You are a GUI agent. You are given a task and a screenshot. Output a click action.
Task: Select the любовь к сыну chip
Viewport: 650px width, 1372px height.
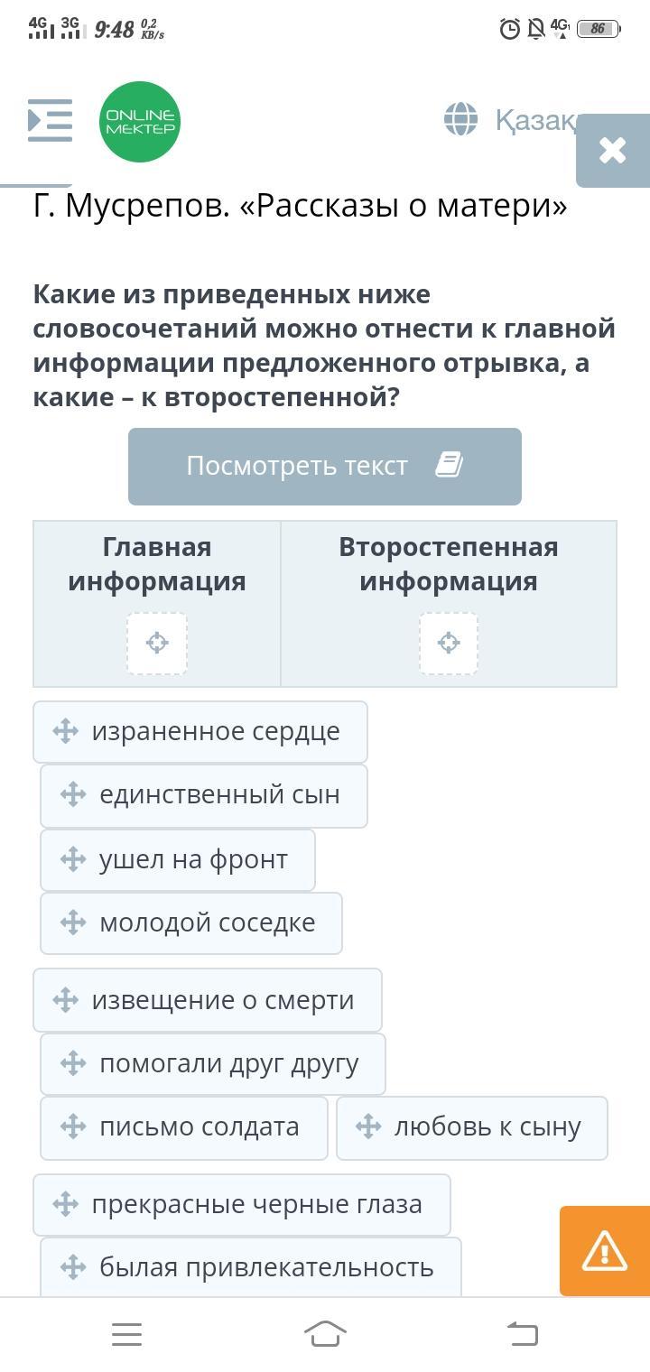tap(472, 1127)
